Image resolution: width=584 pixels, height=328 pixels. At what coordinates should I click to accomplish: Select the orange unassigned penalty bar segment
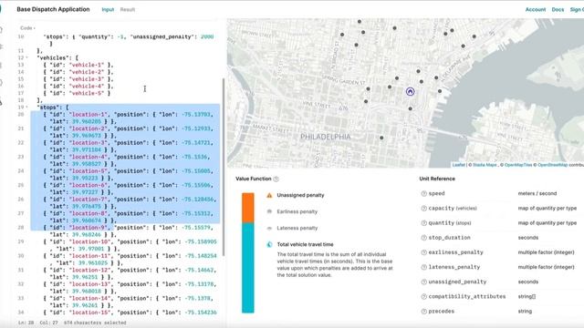[x=248, y=208]
